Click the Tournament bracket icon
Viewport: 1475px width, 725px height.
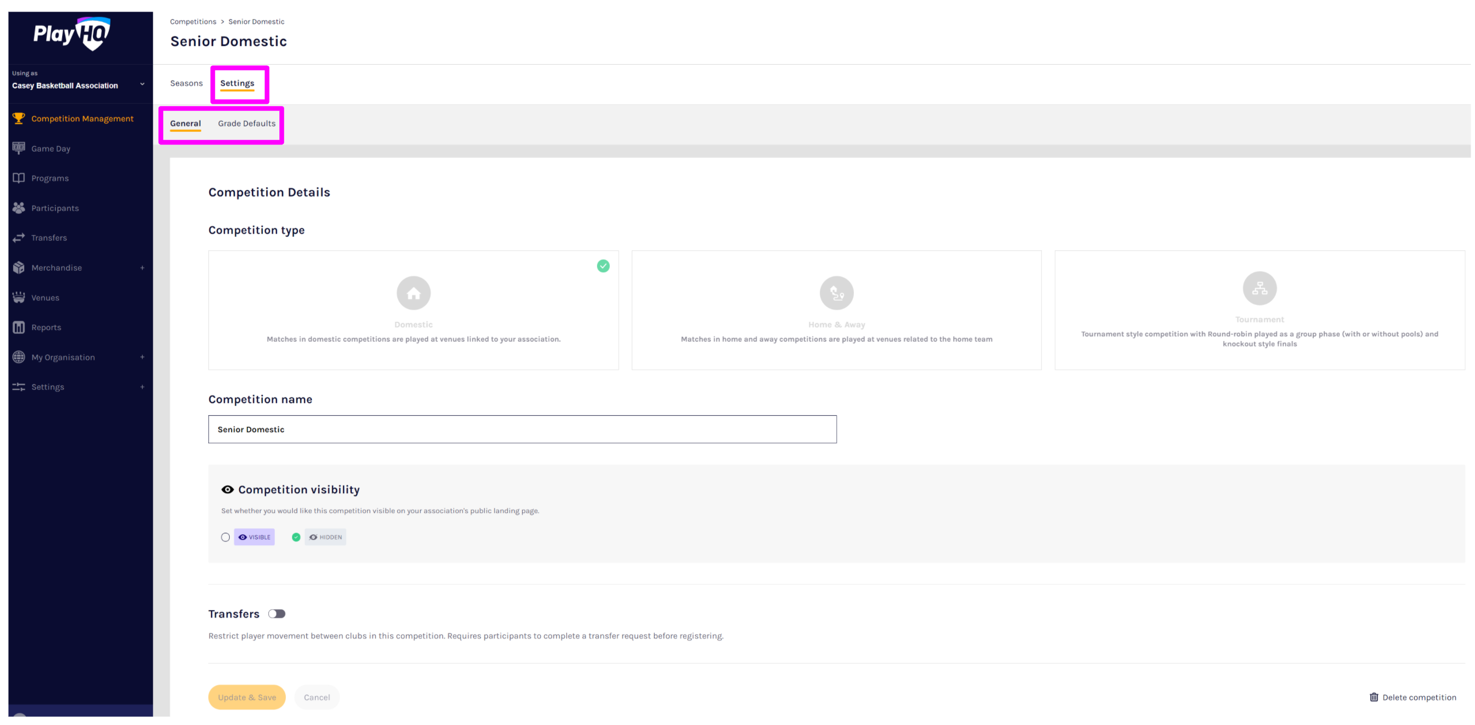point(1259,288)
